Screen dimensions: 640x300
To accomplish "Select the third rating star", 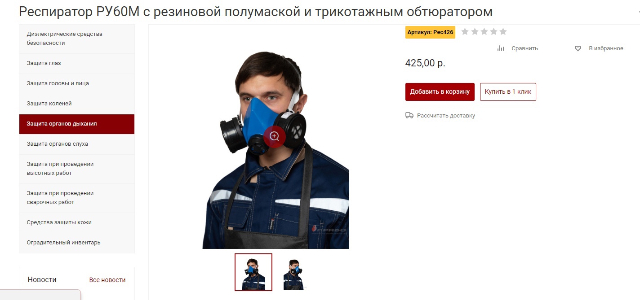I will 484,31.
